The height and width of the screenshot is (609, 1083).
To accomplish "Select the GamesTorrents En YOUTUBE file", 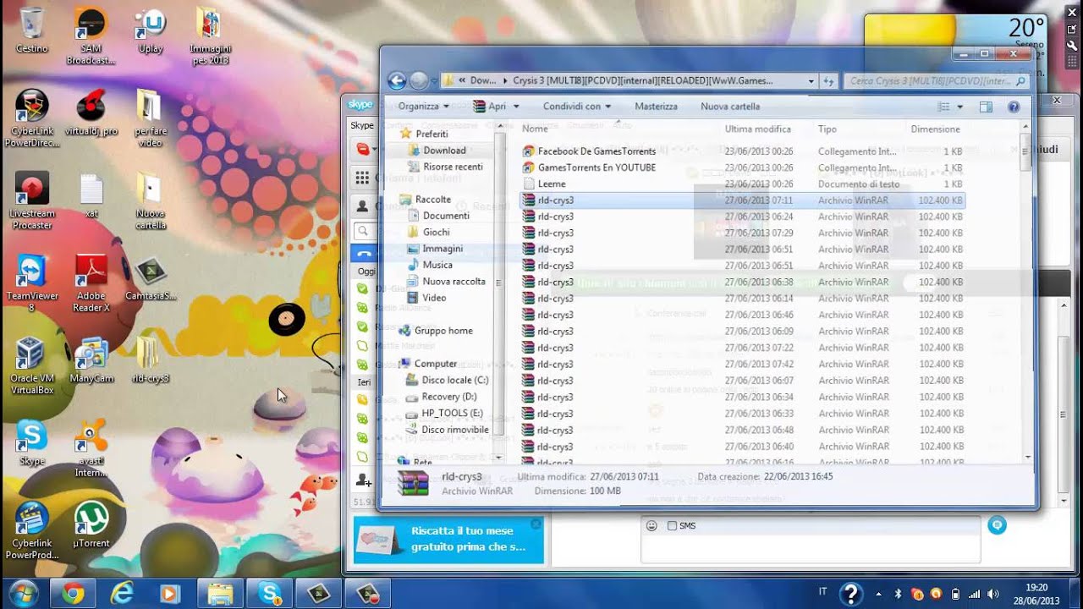I will 596,167.
